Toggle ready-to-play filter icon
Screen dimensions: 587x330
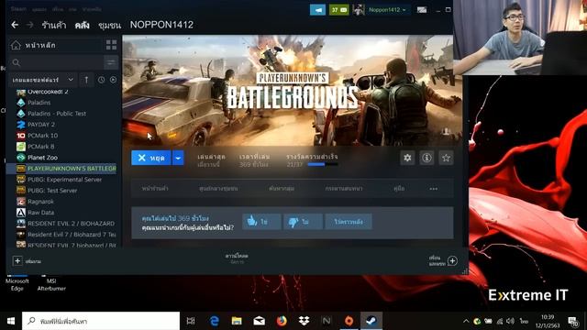click(113, 80)
